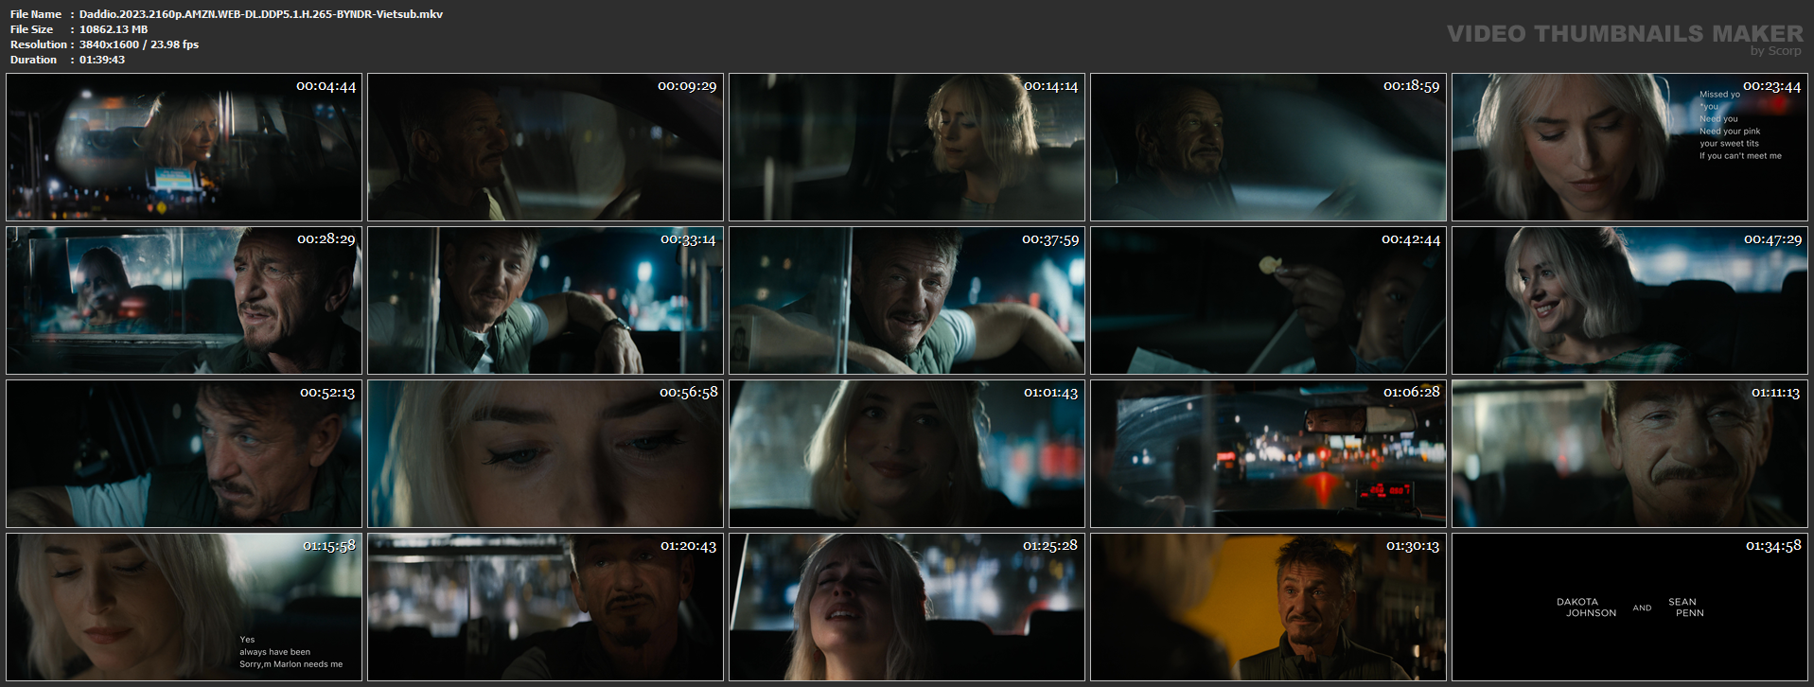Open the thumbnail at 00:56:58
Screen dimensions: 1814x687
coord(545,453)
